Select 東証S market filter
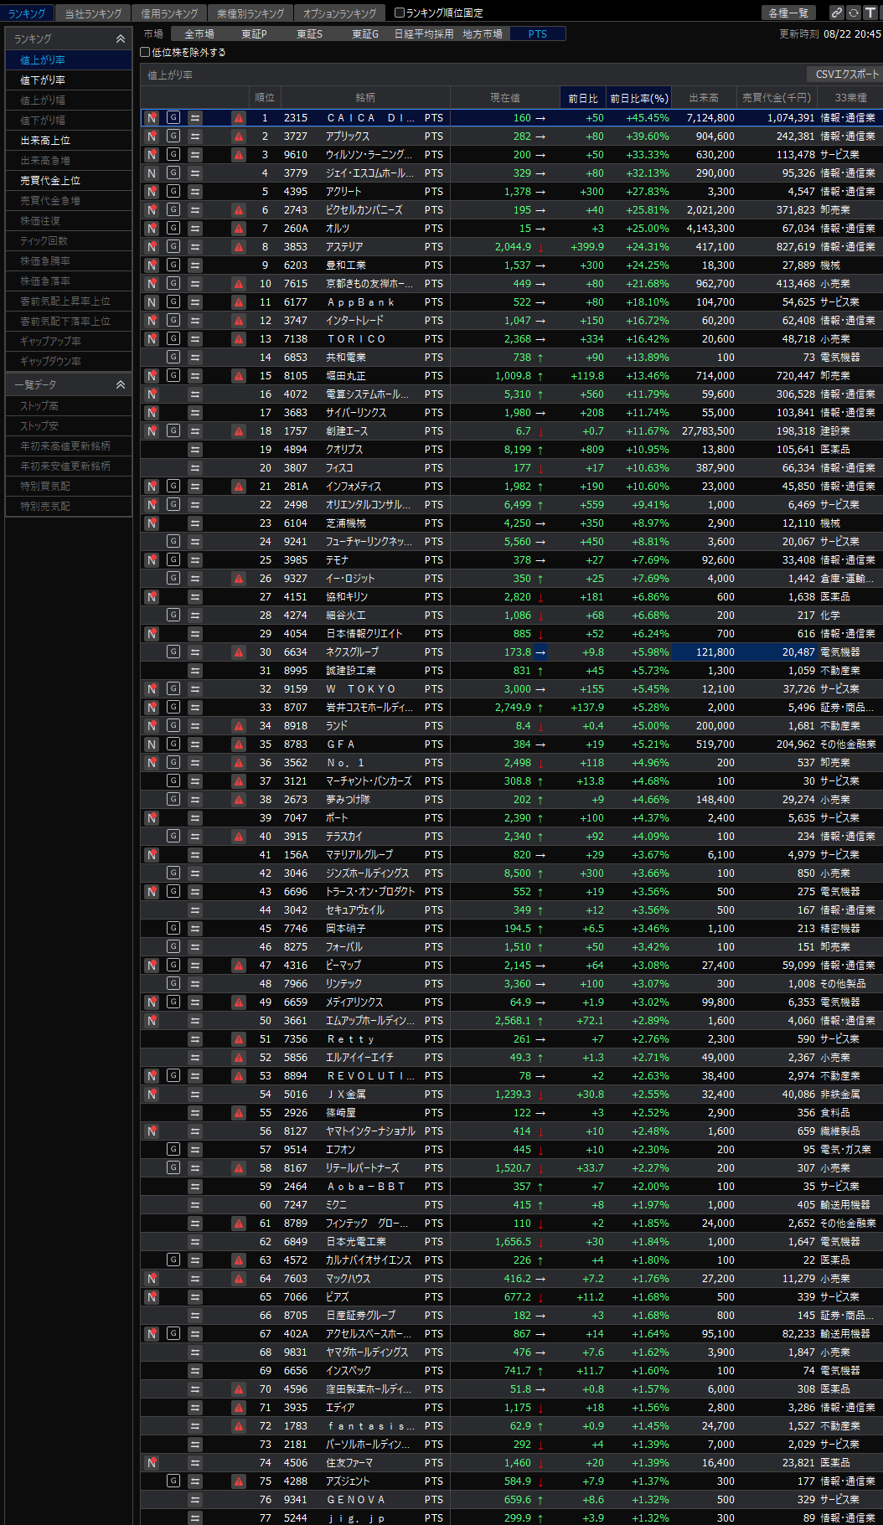Screen dimensions: 883x1525 [309, 34]
